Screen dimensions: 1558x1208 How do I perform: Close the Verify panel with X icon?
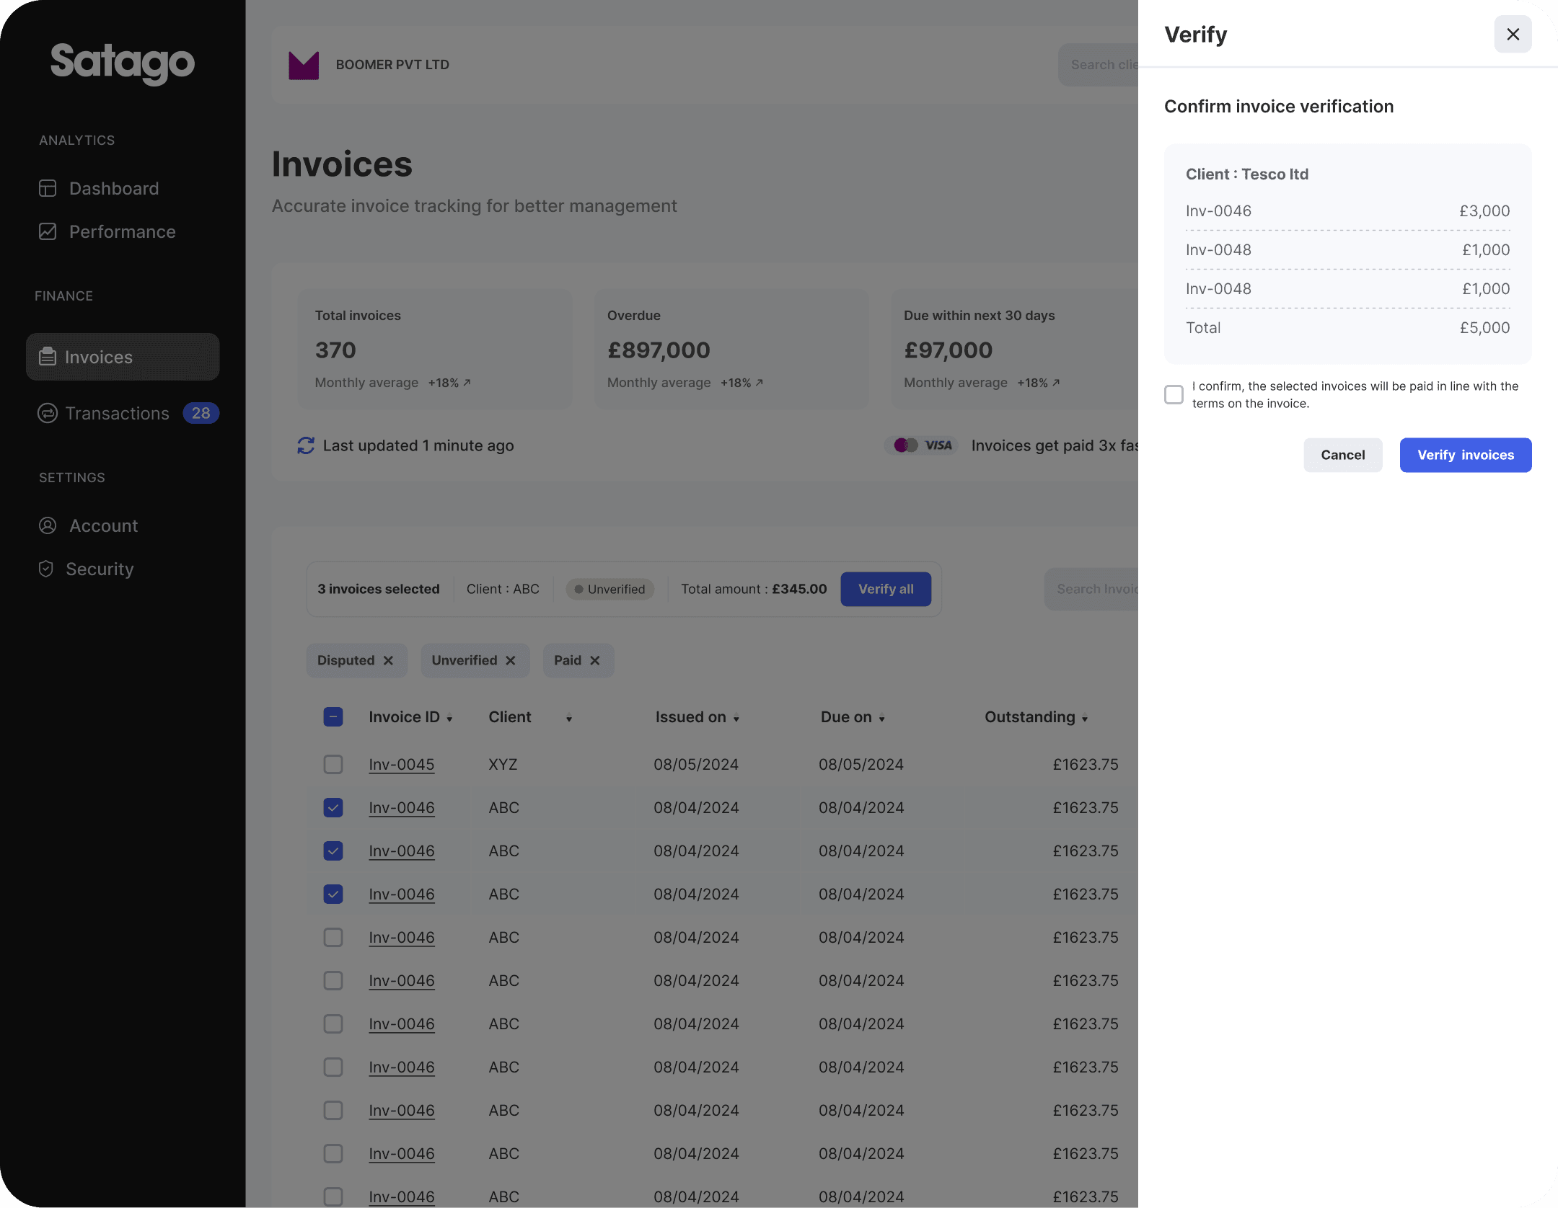coord(1513,35)
